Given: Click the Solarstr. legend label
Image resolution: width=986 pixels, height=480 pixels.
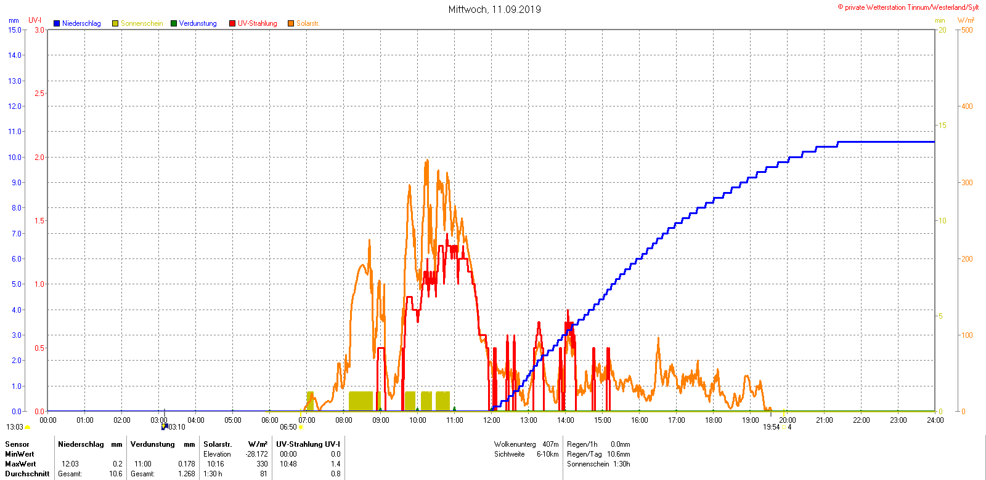Looking at the screenshot, I should pyautogui.click(x=308, y=23).
